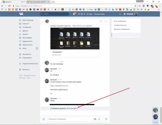This screenshot has height=125, width=162.
Task: Click the VK logo in header
Action: click(21, 14)
